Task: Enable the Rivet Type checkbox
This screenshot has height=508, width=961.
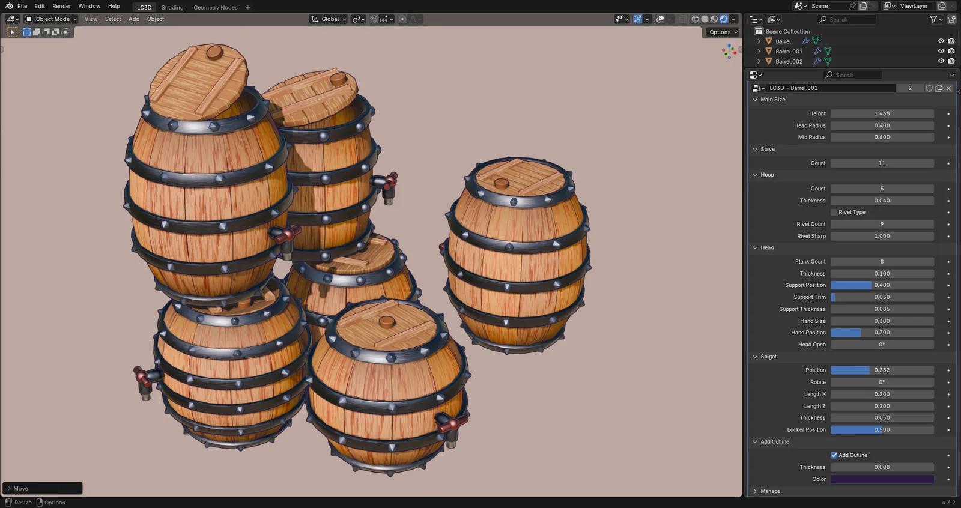Action: pos(834,212)
